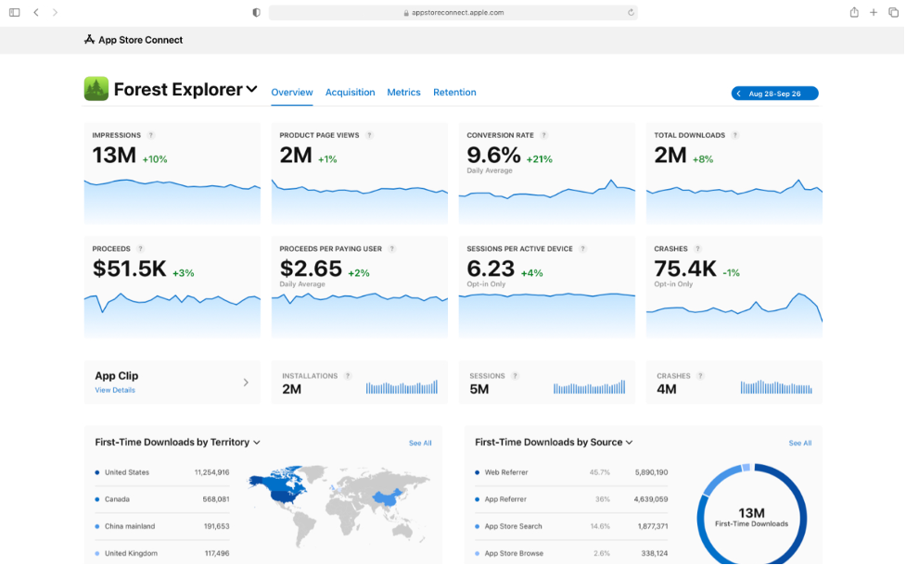The width and height of the screenshot is (906, 565).
Task: Open the Safari share icon
Action: (854, 12)
